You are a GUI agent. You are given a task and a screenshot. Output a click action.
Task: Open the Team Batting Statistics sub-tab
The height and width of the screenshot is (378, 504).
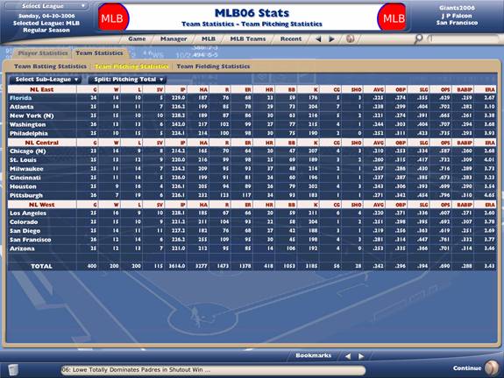pos(50,66)
